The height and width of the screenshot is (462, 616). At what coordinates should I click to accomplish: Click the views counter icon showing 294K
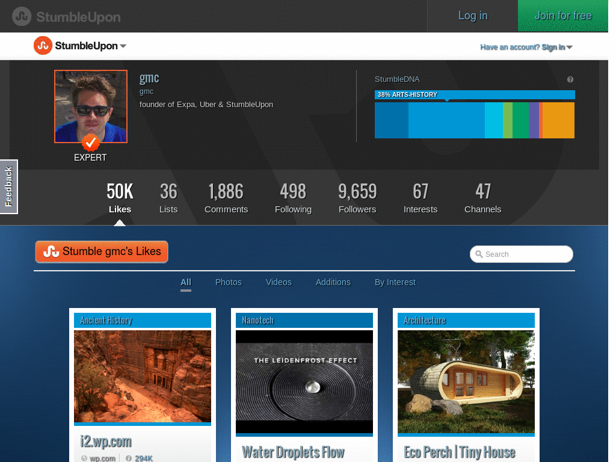click(129, 458)
